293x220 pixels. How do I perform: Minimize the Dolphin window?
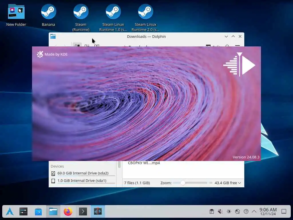pyautogui.click(x=226, y=36)
